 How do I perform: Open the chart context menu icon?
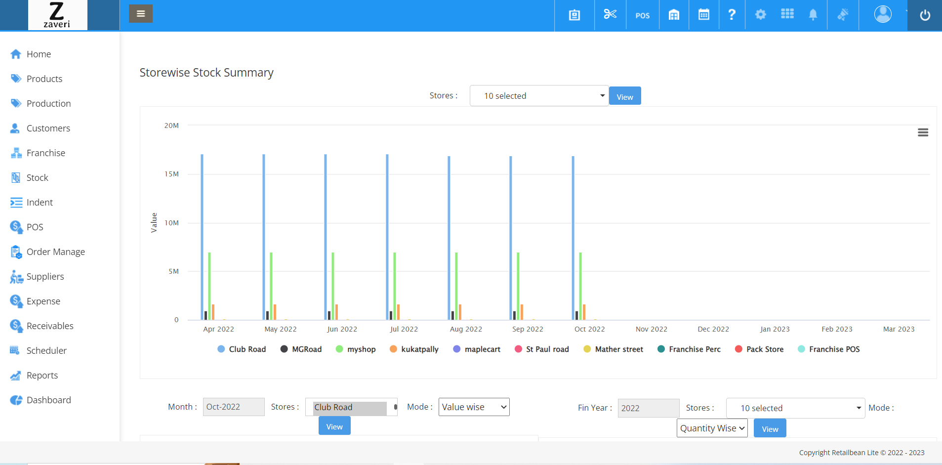click(x=923, y=132)
